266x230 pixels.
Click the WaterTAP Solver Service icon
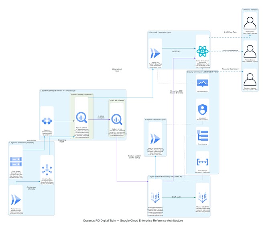pyautogui.click(x=155, y=139)
